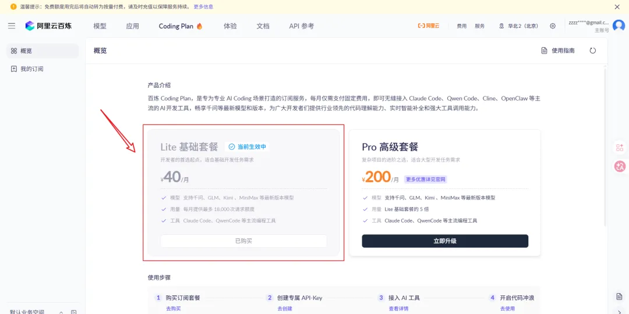629x314 pixels.
Task: Click the 更多信息 link in banner
Action: [x=203, y=7]
